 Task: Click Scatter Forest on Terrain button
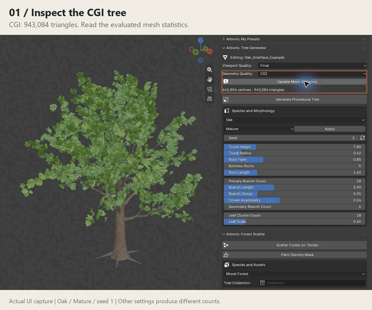point(294,245)
